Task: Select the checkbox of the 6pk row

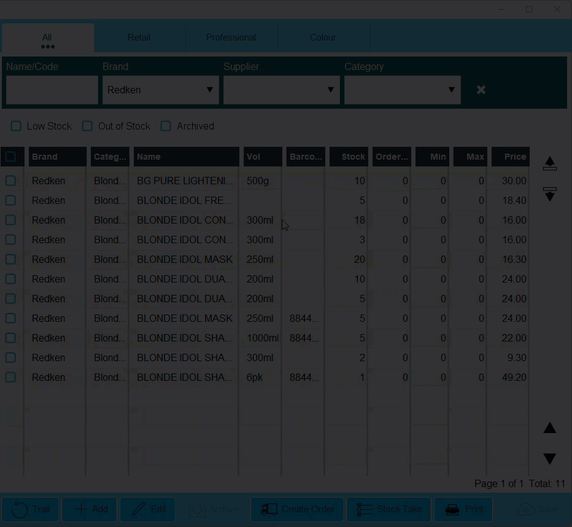Action: [x=10, y=377]
